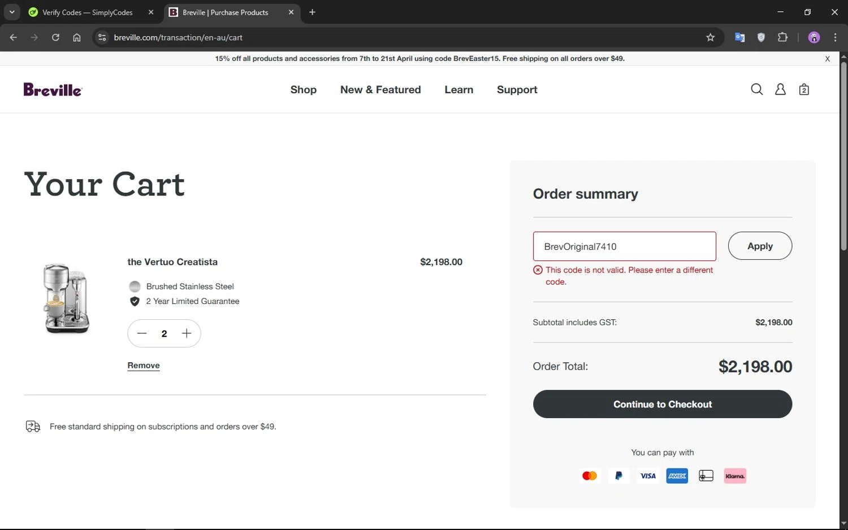Click Continue to Checkout
Image resolution: width=848 pixels, height=530 pixels.
(662, 404)
